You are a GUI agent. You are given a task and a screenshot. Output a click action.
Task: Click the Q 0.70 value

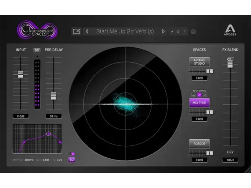[59, 160]
